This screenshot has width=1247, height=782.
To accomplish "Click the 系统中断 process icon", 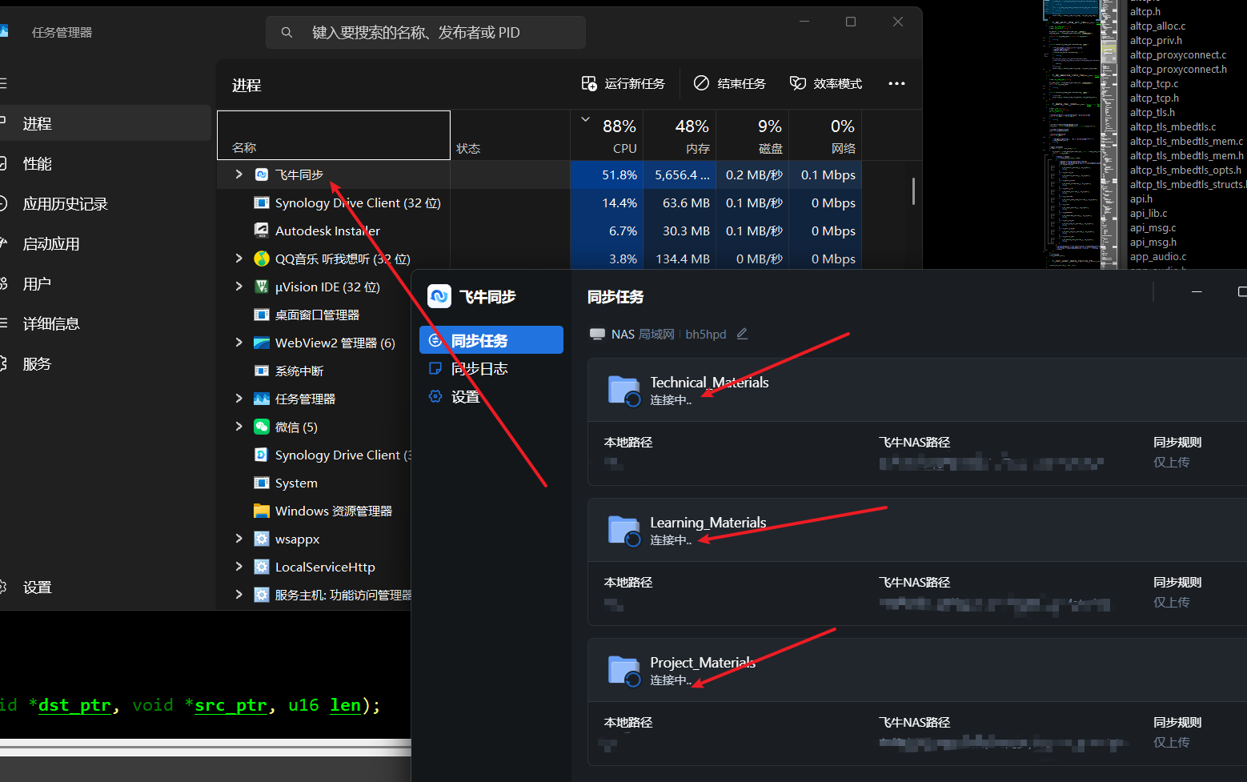I will pos(262,371).
